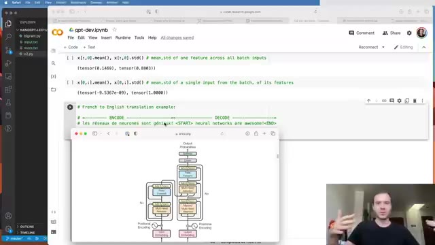The width and height of the screenshot is (435, 245).
Task: Open VS Code Remote Explorer icon
Action: tap(8, 76)
